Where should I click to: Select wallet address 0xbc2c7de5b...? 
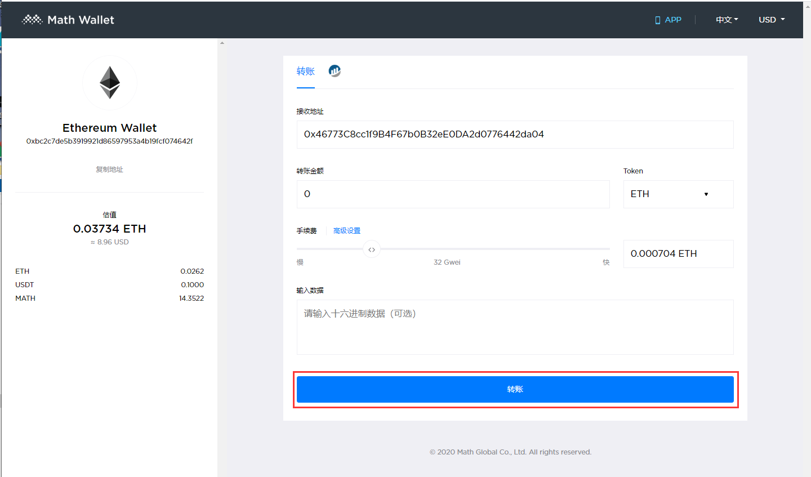click(x=109, y=141)
